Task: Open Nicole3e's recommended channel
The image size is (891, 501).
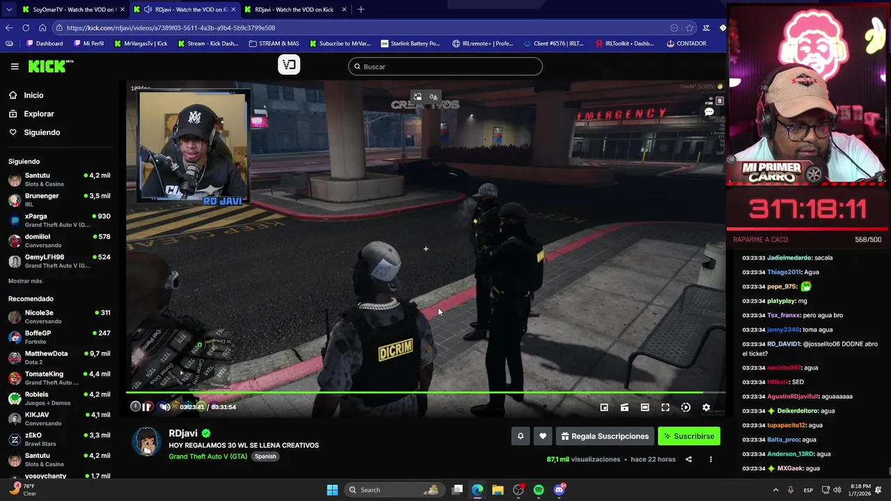Action: (59, 317)
